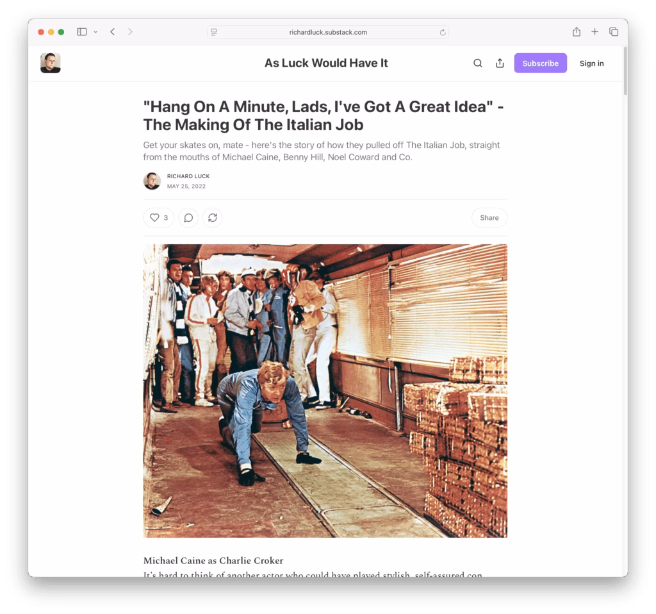Click the share icon beside Subscribe

point(500,63)
